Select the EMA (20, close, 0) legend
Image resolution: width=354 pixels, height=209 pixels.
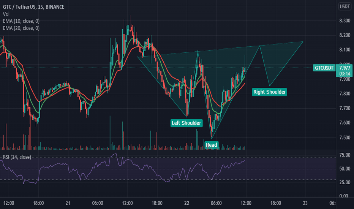point(21,28)
